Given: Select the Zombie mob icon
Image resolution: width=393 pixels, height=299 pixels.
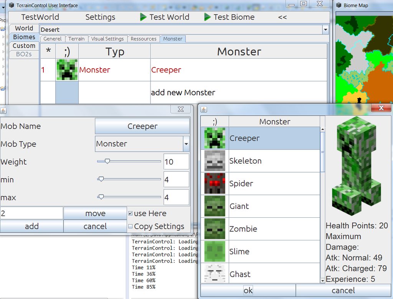Looking at the screenshot, I should point(214,229).
